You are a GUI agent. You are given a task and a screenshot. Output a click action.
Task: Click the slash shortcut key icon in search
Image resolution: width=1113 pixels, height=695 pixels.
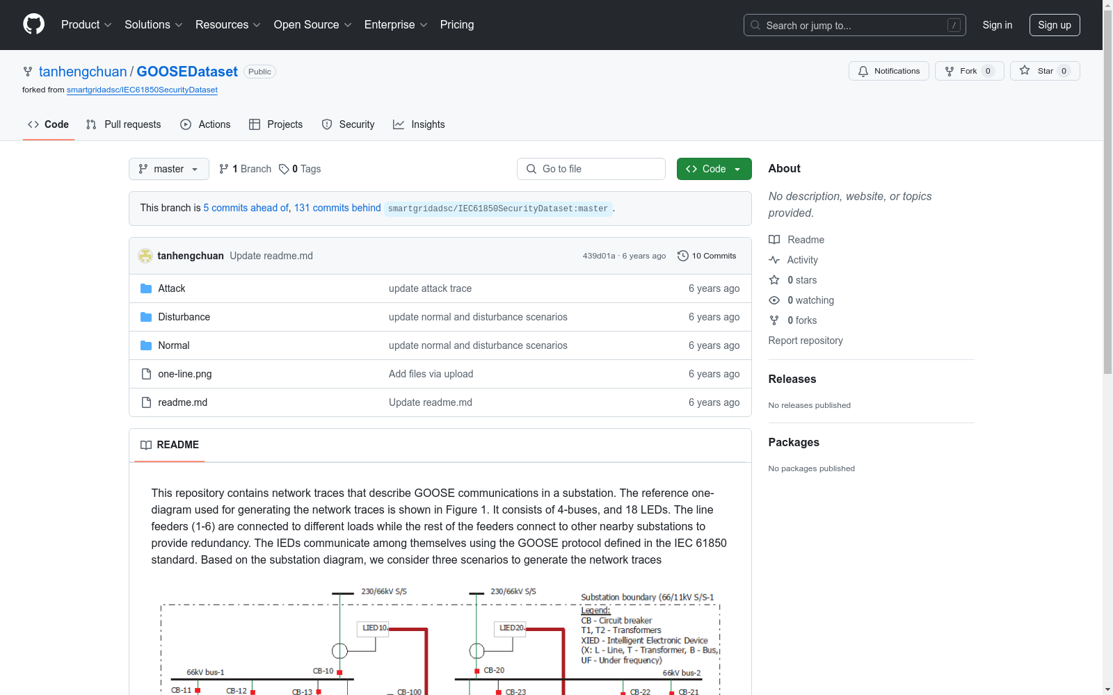click(x=954, y=25)
